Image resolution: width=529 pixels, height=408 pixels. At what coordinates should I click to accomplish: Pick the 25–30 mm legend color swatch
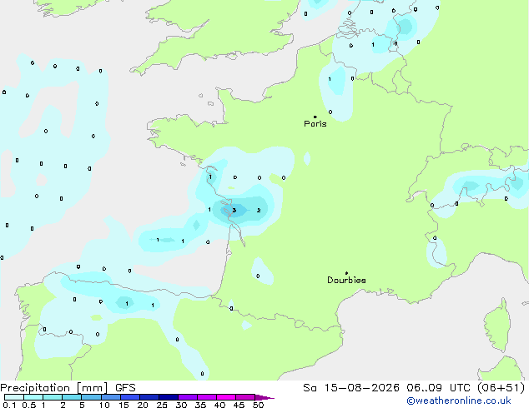[x=169, y=397]
